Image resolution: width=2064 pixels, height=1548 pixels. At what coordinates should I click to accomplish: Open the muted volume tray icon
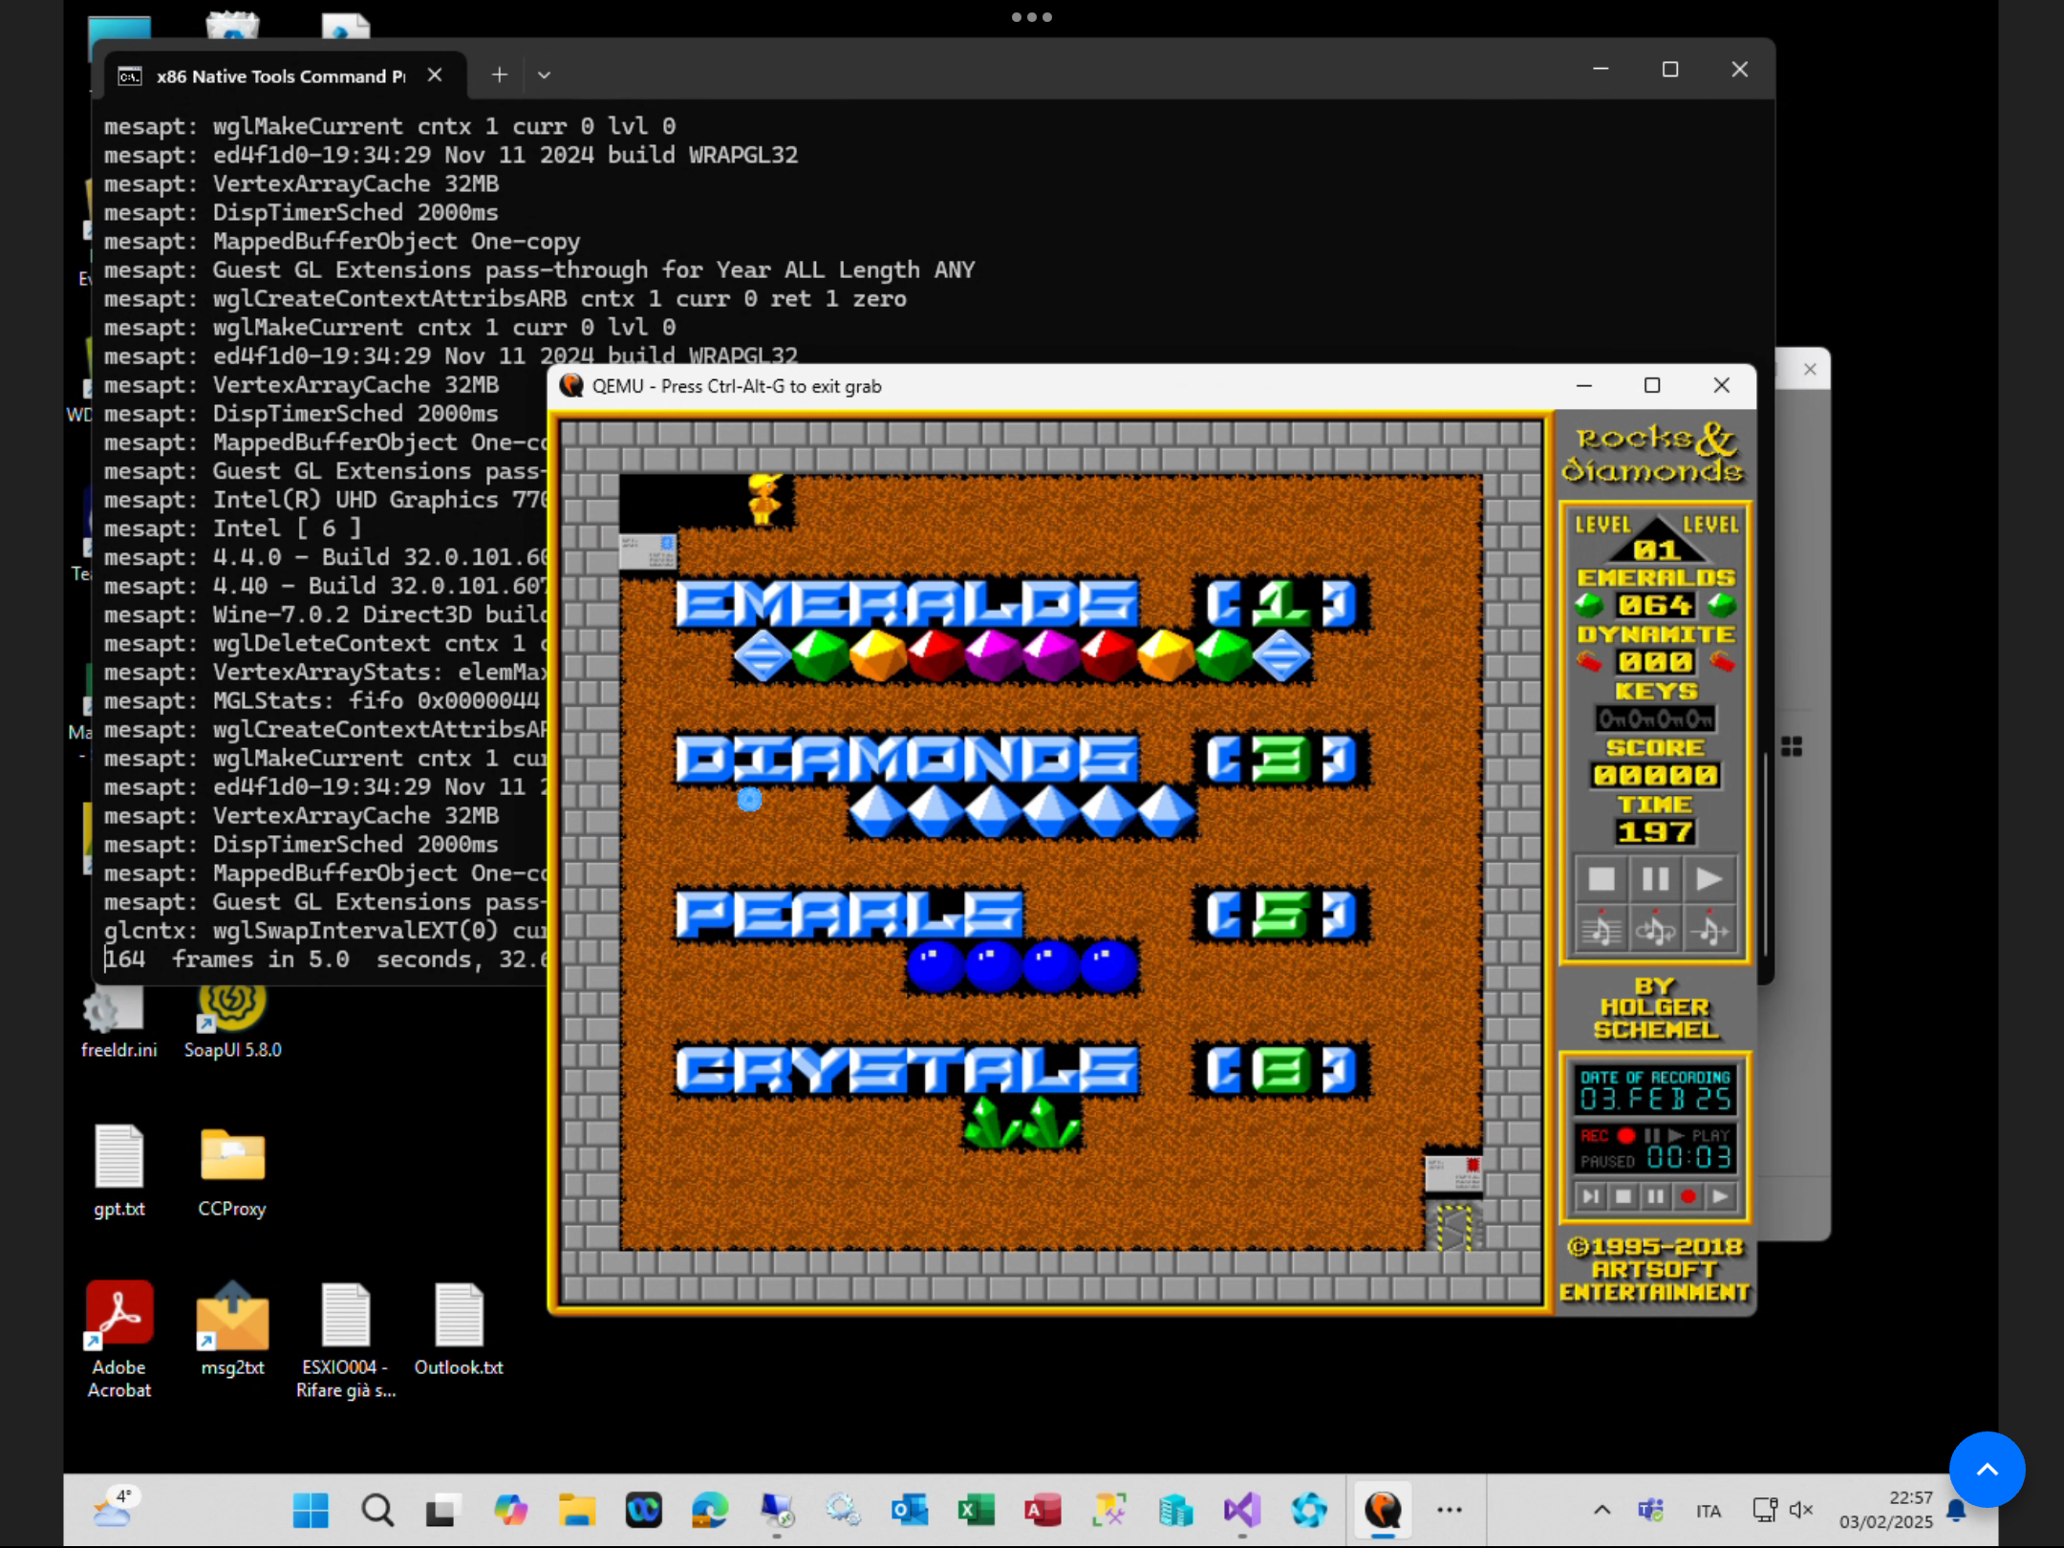1801,1511
